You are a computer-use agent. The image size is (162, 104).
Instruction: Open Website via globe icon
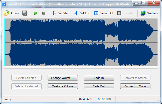[143, 13]
